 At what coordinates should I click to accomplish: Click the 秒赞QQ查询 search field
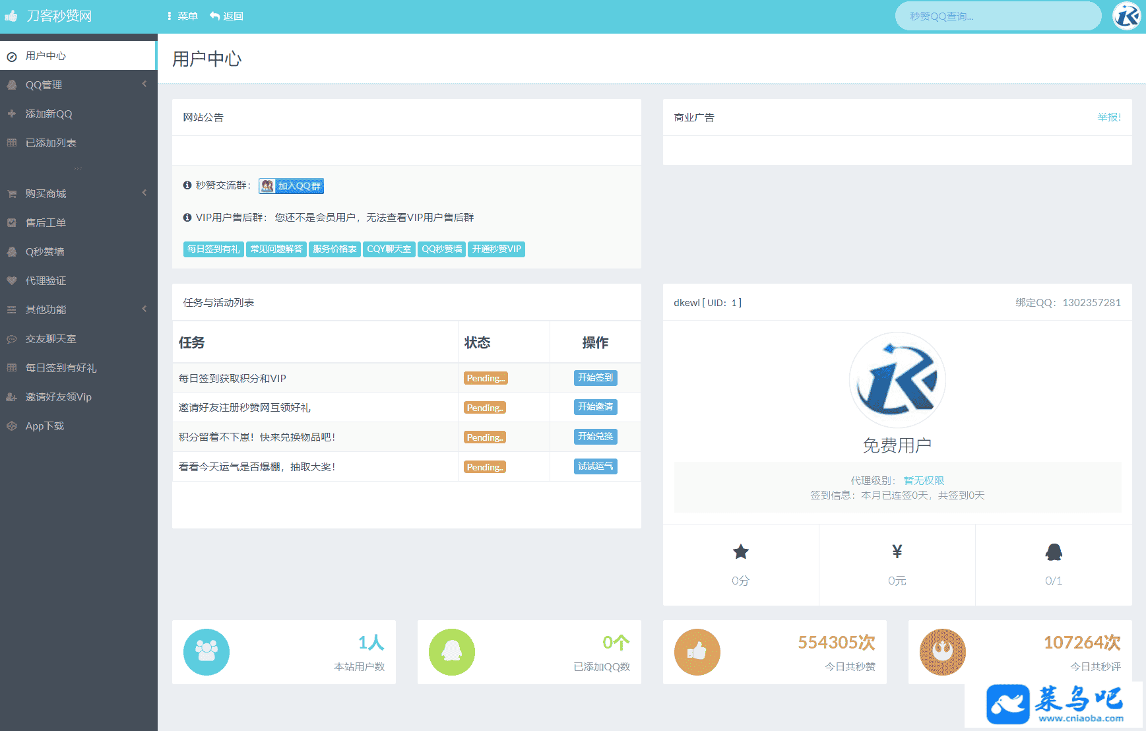(x=997, y=16)
